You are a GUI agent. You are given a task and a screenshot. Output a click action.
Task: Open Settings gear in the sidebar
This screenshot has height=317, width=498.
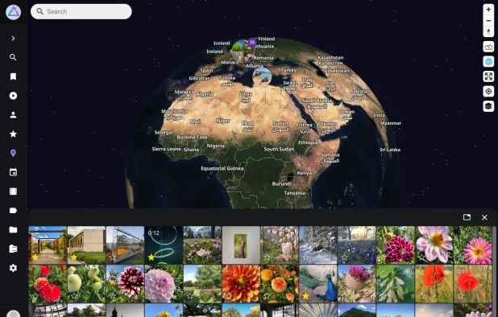click(13, 268)
